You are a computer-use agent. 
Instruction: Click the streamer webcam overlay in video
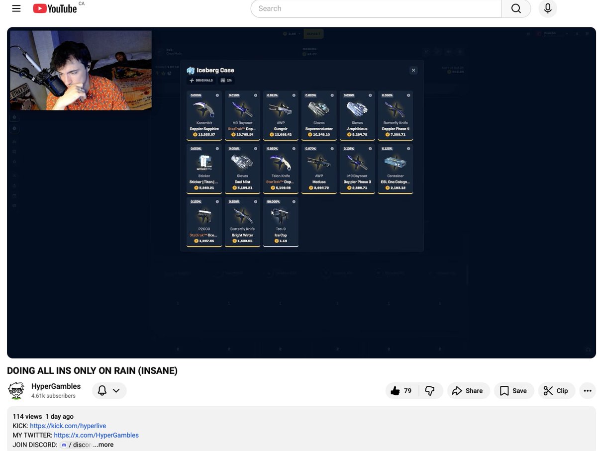point(81,70)
